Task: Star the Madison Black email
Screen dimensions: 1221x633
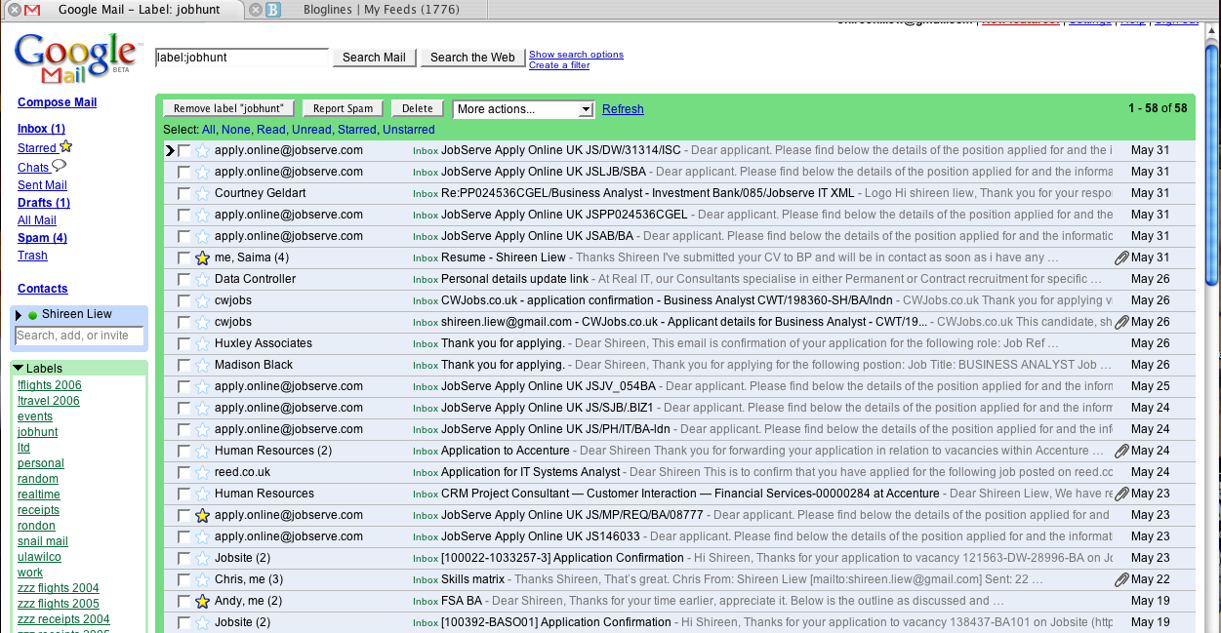Action: tap(202, 365)
